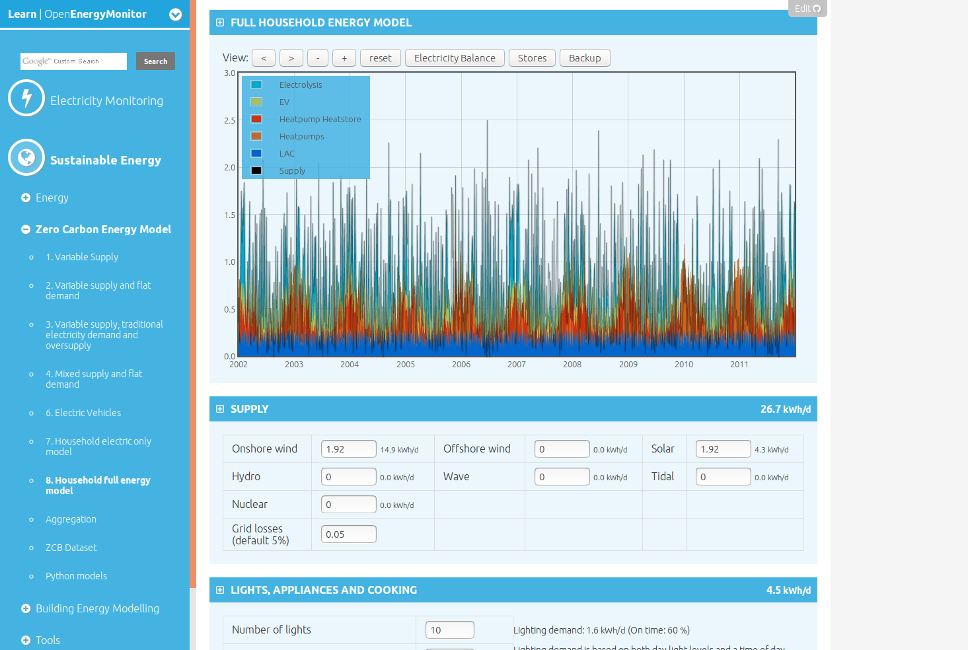
Task: Click the Electricity Monitoring lightning bolt icon
Action: point(26,98)
